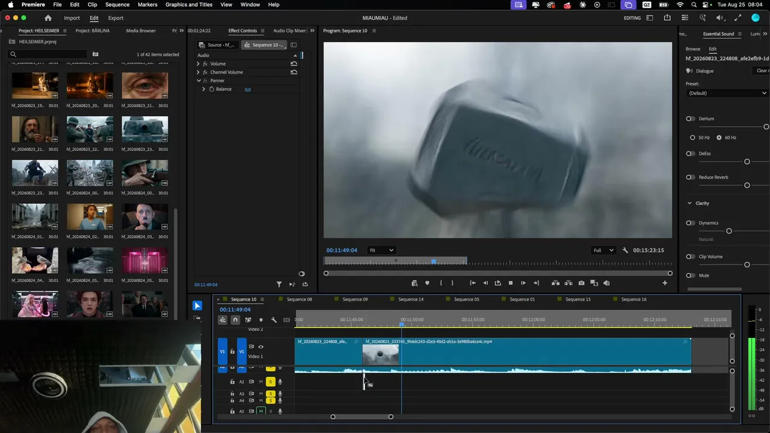Click the Program monitor playhead marker
770x433 pixels.
(x=434, y=262)
